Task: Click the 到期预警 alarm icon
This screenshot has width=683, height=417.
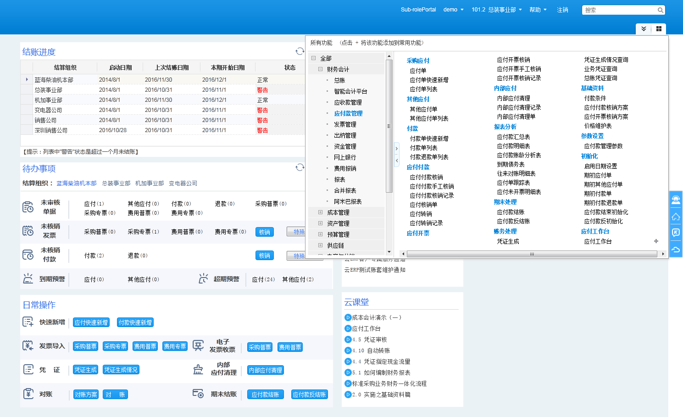Action: (x=28, y=278)
